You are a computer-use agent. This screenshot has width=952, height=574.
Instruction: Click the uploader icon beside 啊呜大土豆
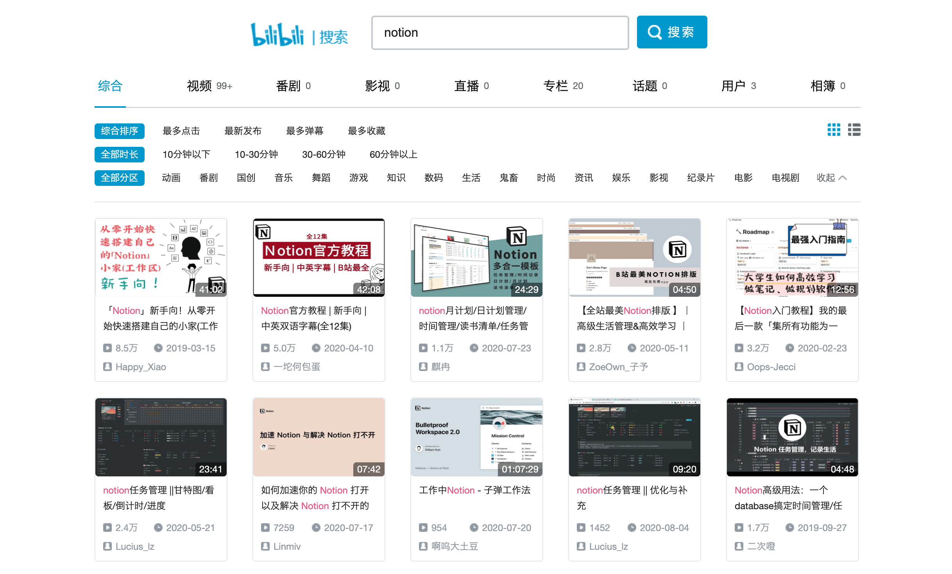pyautogui.click(x=423, y=546)
